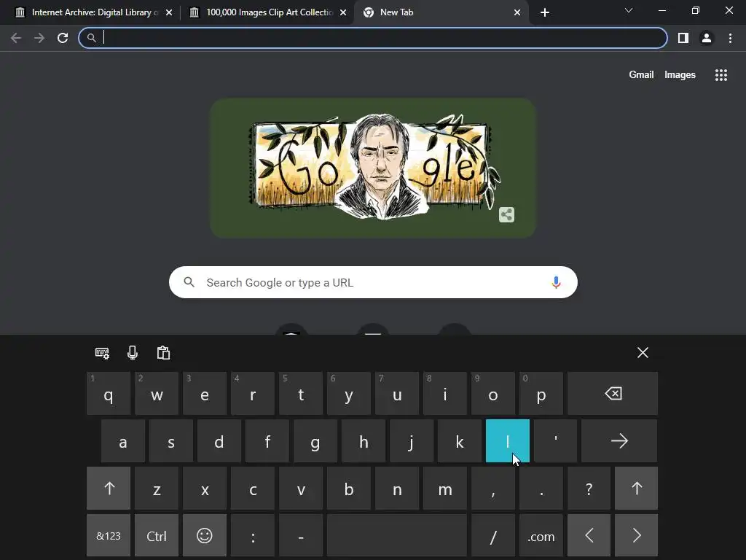Viewport: 746px width, 560px height.
Task: Close the touch keyboard
Action: pyautogui.click(x=643, y=353)
